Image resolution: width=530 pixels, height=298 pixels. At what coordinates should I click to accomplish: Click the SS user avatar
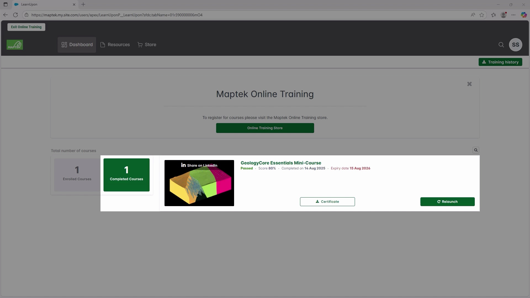pyautogui.click(x=515, y=45)
